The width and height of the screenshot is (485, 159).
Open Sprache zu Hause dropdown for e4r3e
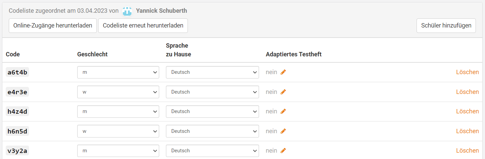(x=212, y=92)
